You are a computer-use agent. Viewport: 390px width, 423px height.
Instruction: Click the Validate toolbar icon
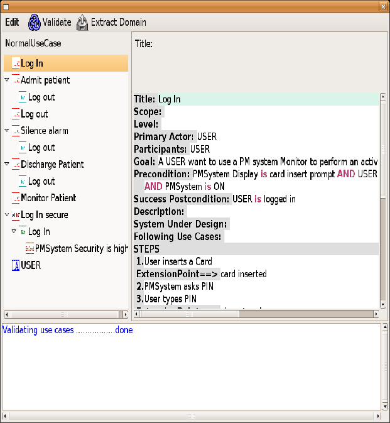click(x=35, y=23)
